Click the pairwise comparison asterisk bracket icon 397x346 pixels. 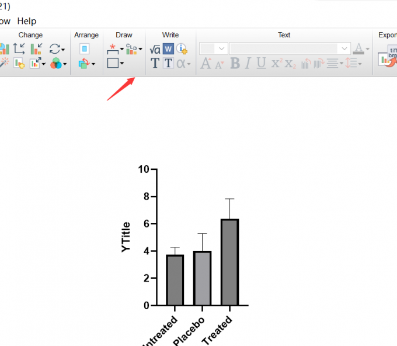coord(113,49)
